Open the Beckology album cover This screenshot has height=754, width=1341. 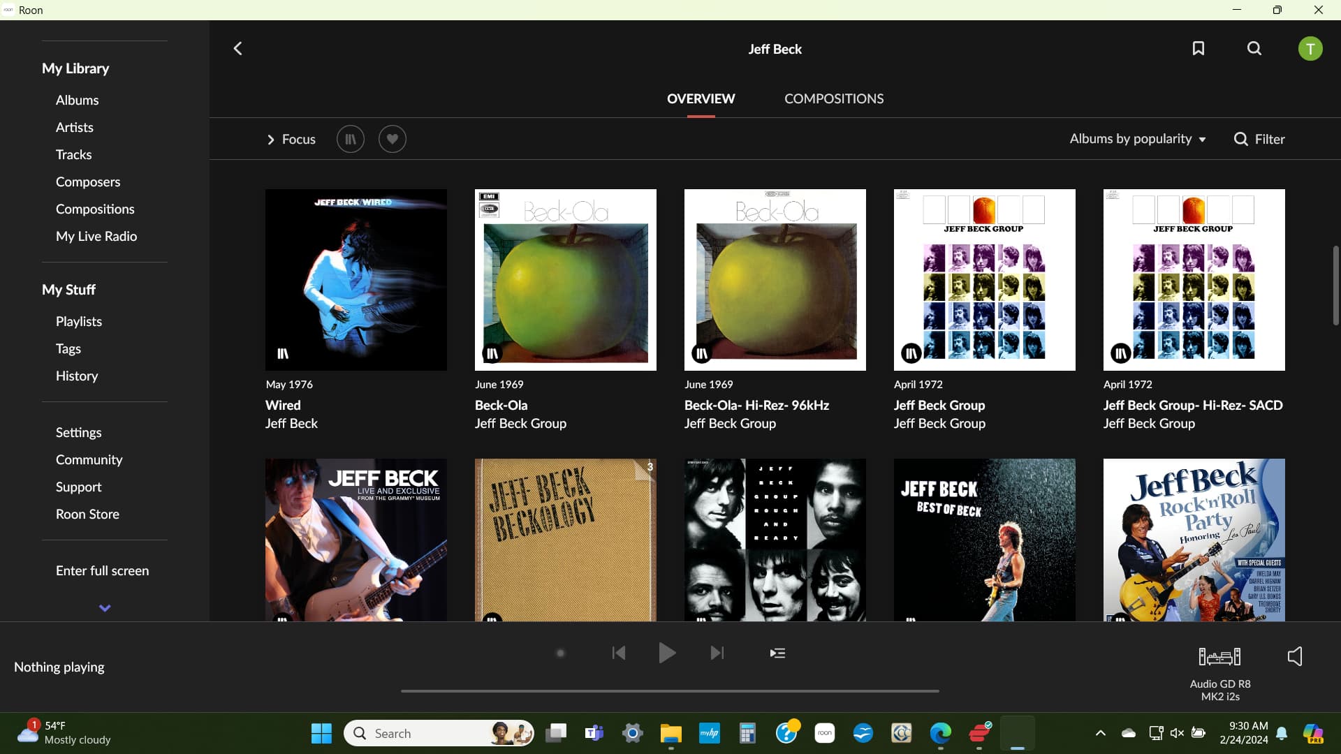[x=566, y=540]
